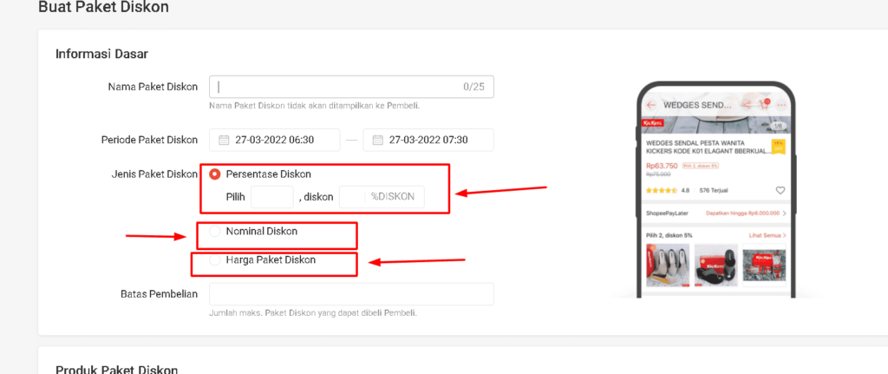Tap the heart favorite icon in preview

click(780, 190)
